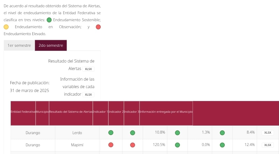279x154 pixels.
Task: Open the XLSX file in Mapimí row
Action: (x=268, y=145)
